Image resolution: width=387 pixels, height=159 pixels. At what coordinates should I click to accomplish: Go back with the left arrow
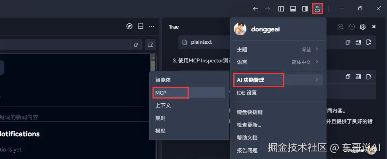(x=256, y=9)
